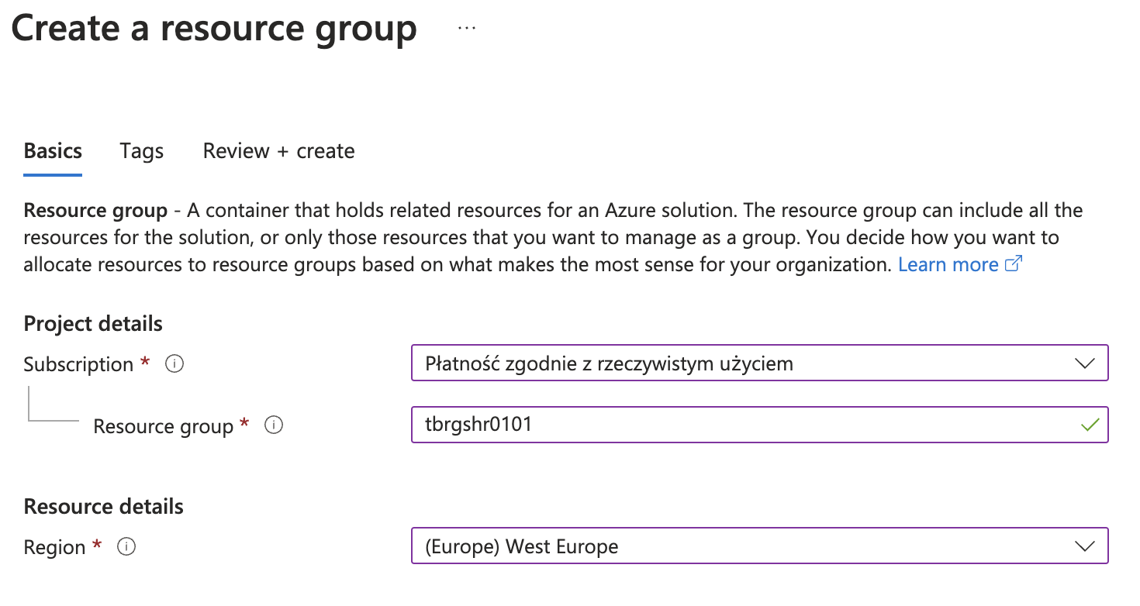
Task: Open the Tags tab
Action: click(x=142, y=150)
